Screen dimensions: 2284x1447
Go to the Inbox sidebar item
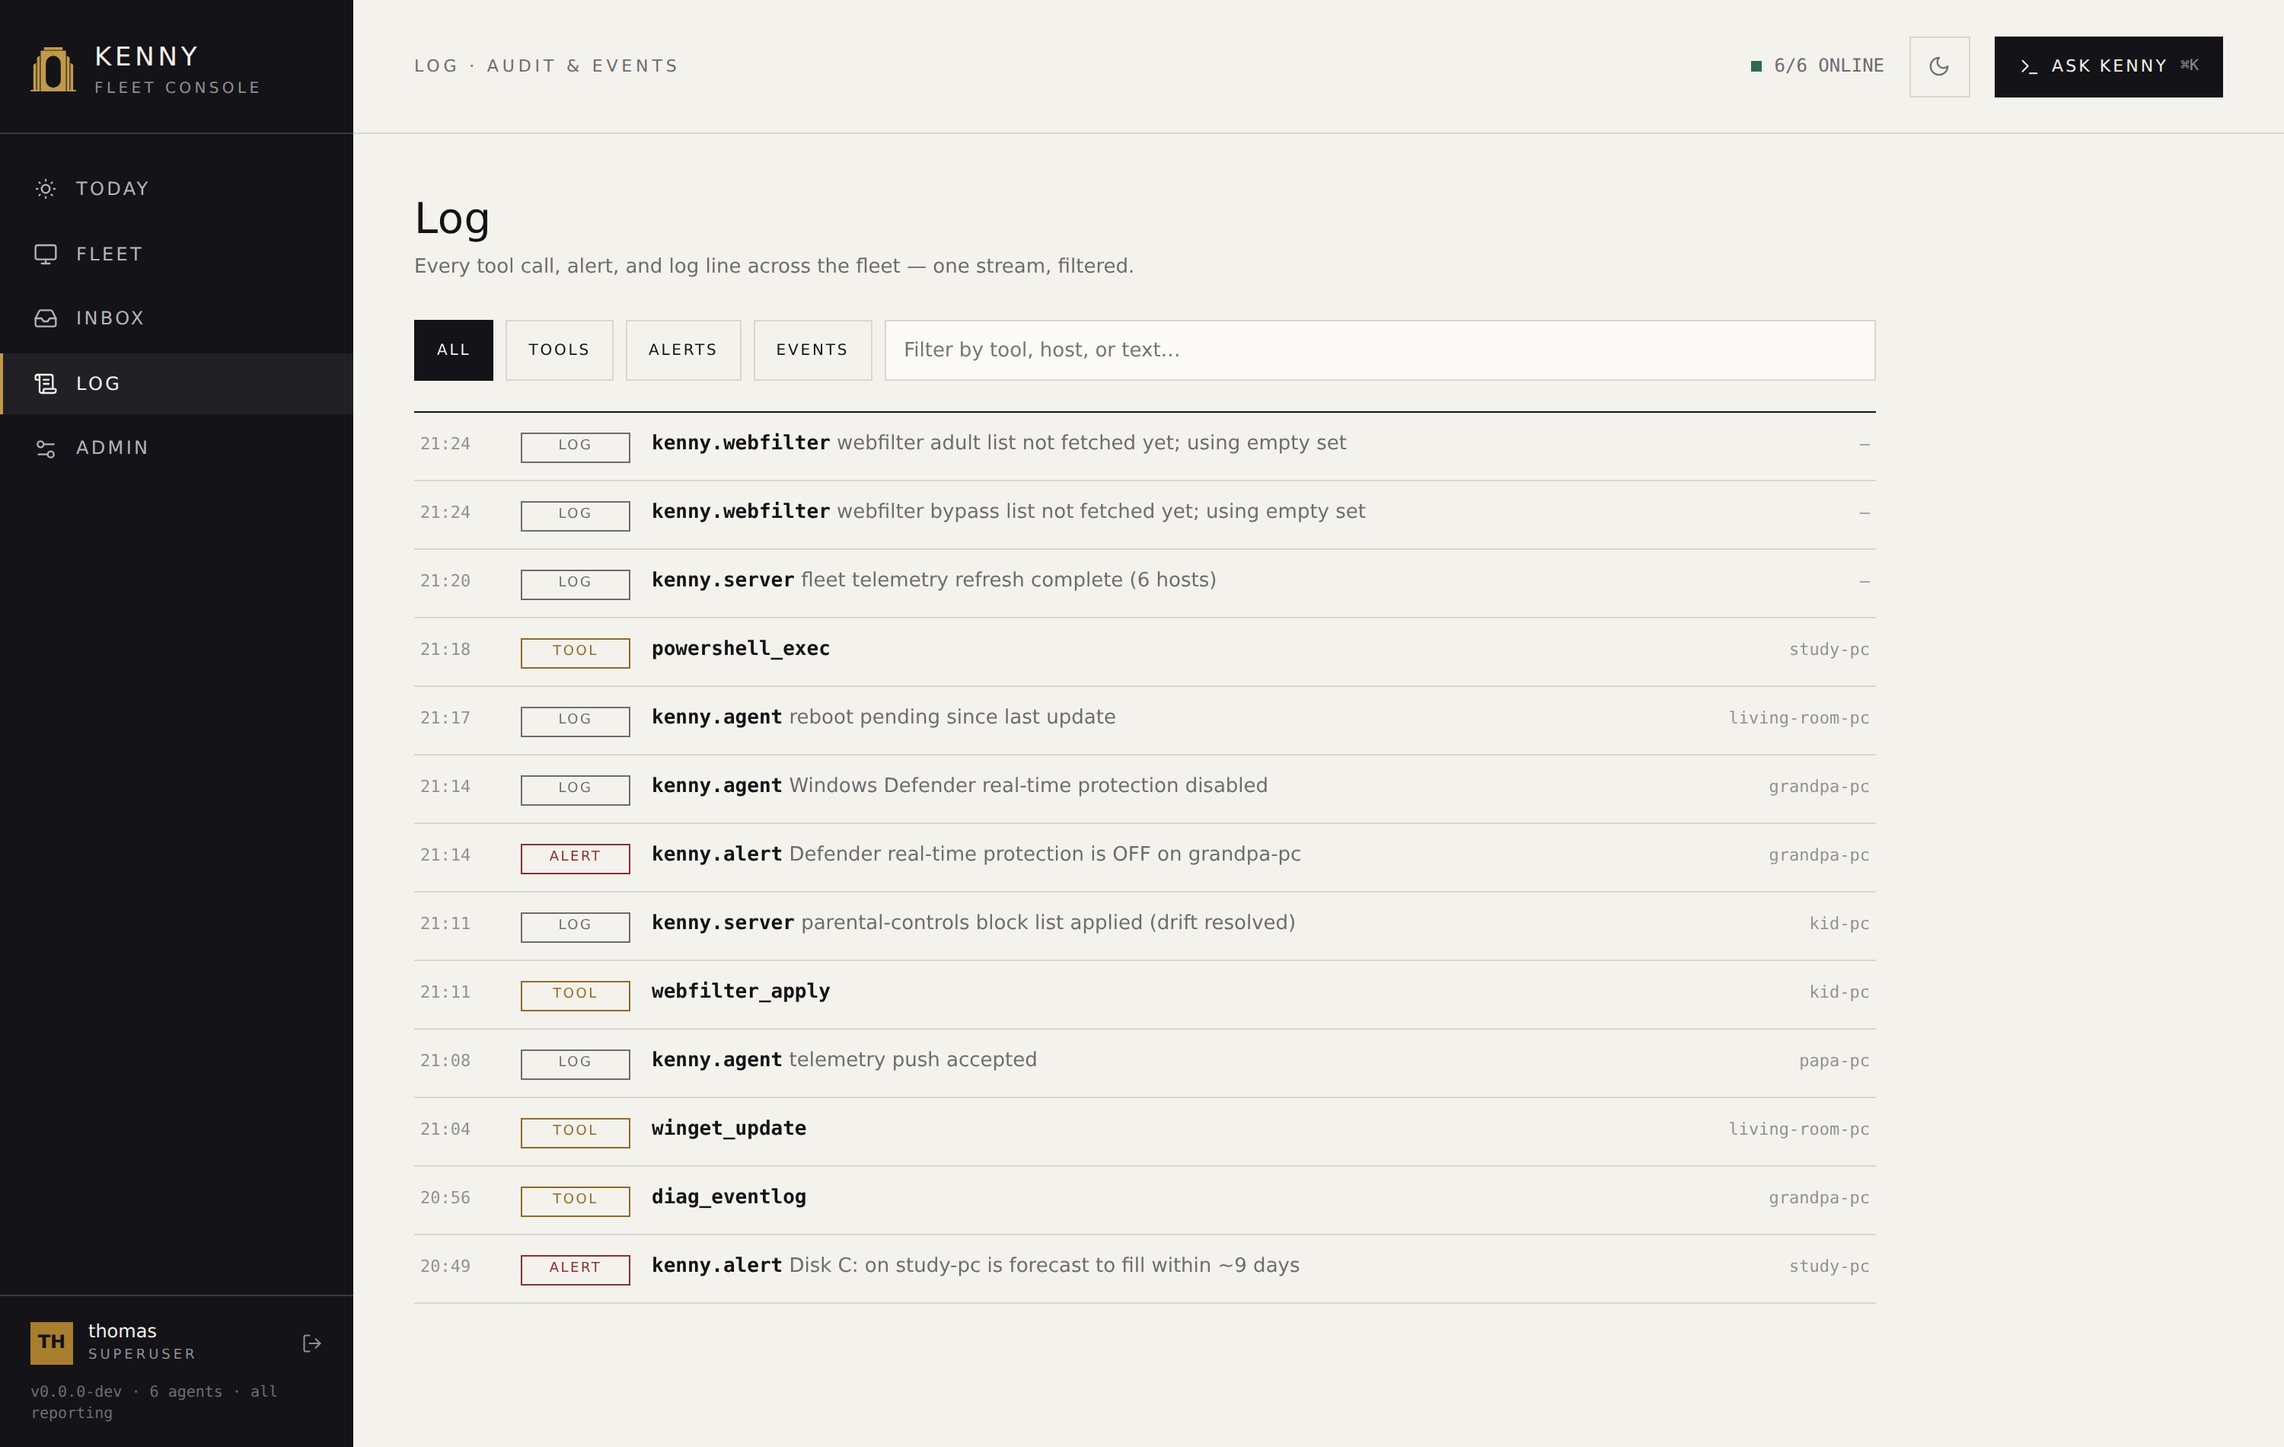[177, 318]
